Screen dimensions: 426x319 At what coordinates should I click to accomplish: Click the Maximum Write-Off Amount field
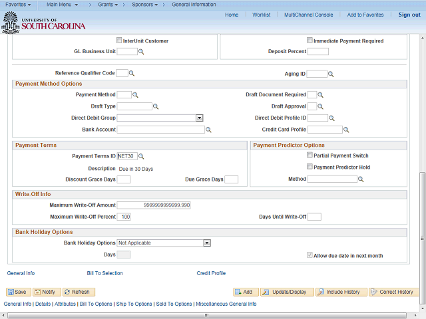[x=154, y=205]
